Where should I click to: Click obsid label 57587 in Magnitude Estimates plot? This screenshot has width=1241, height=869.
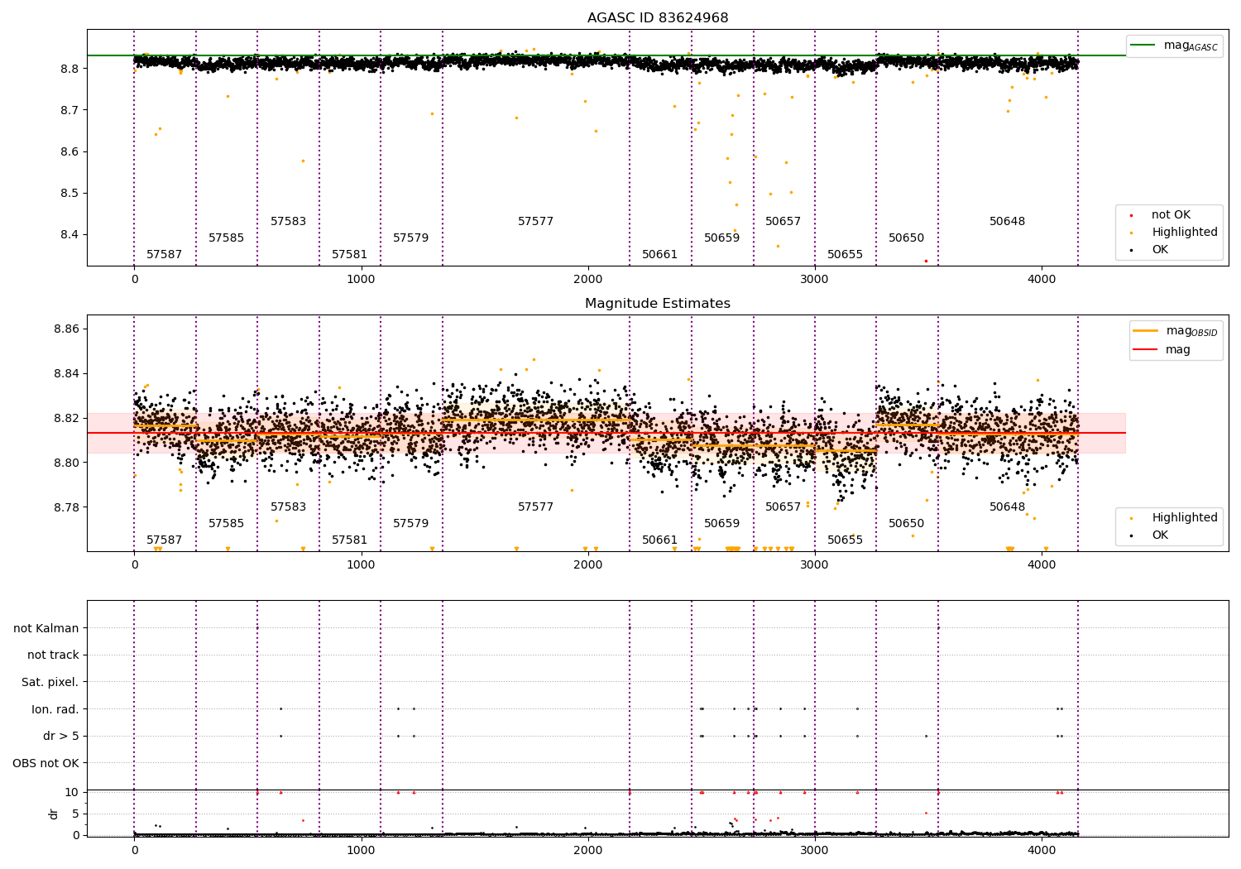click(164, 540)
